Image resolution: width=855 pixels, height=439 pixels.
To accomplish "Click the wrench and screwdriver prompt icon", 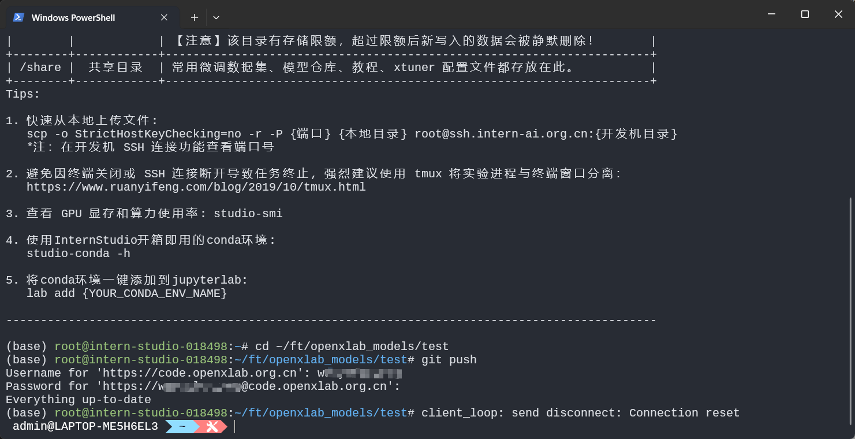I will coord(212,427).
